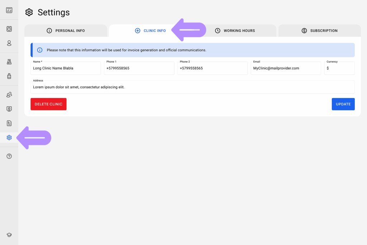Focus the Address field
This screenshot has width=367, height=245.
[192, 87]
